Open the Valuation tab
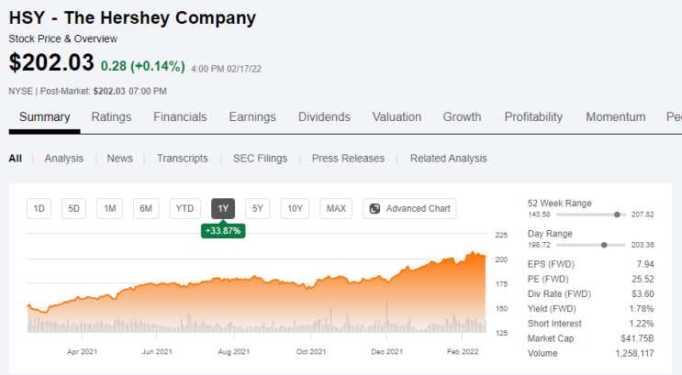682x375 pixels. coord(397,116)
